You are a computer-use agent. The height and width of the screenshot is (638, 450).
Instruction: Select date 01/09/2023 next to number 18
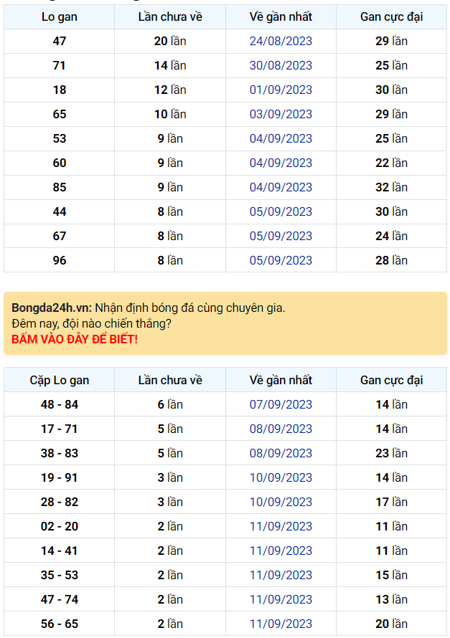281,90
